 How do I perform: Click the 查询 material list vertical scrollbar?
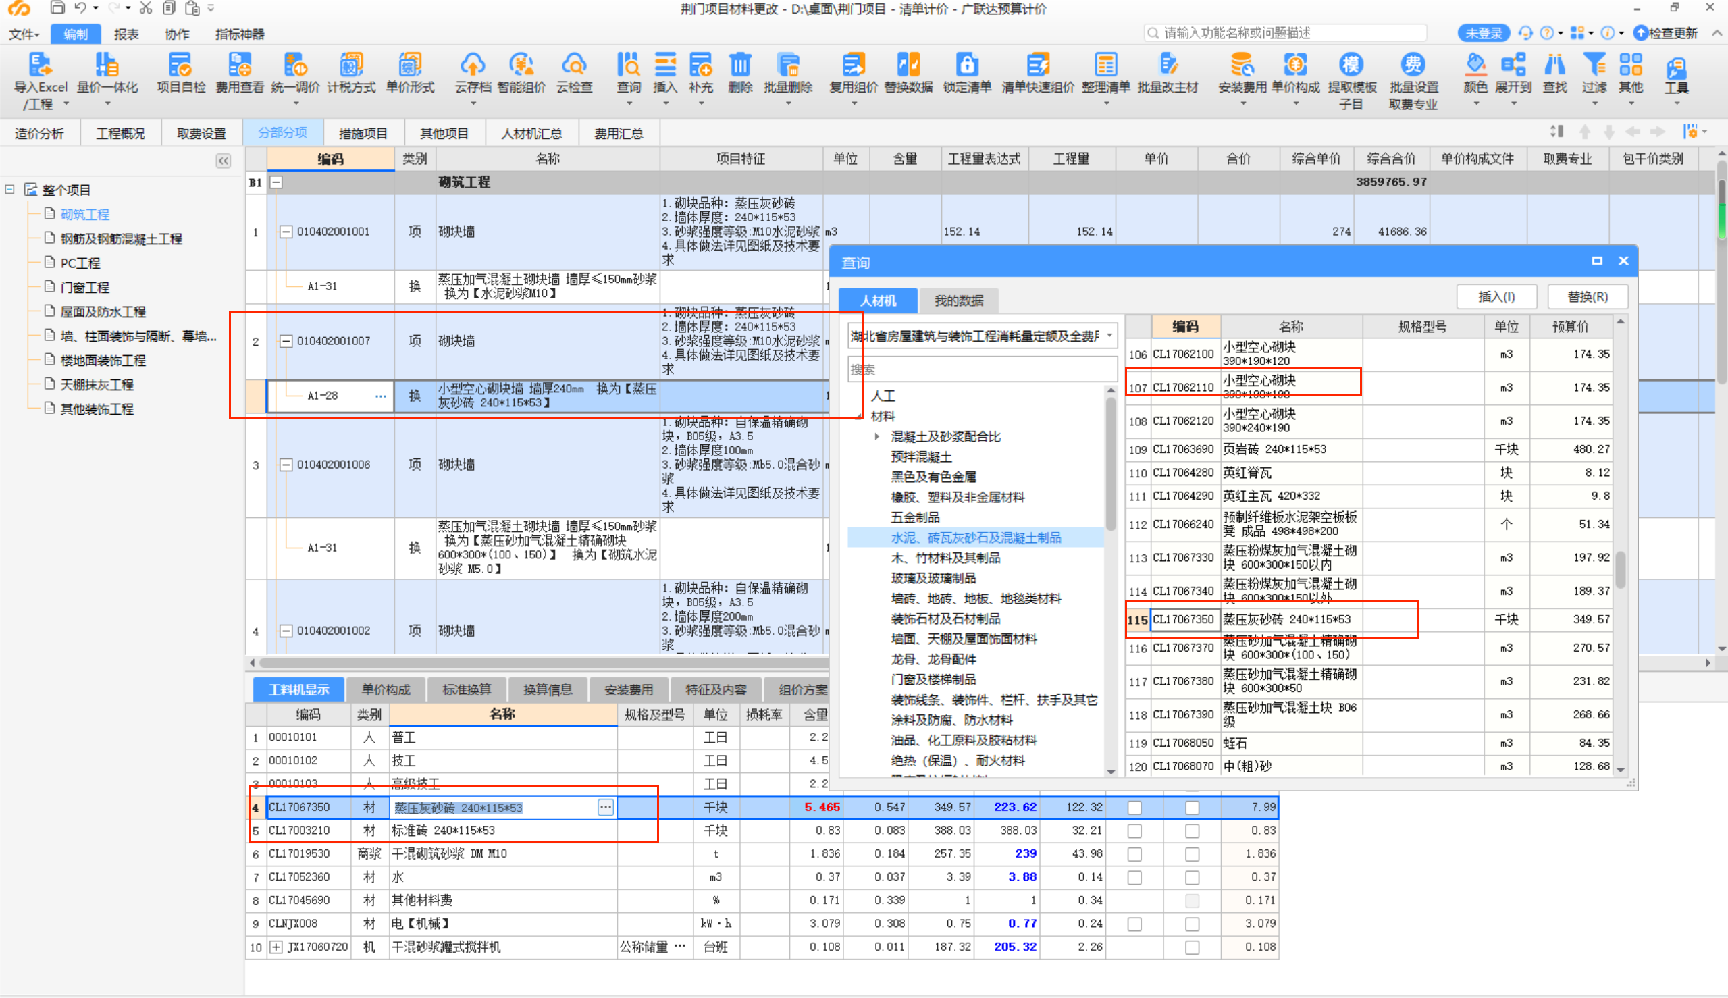(1621, 571)
